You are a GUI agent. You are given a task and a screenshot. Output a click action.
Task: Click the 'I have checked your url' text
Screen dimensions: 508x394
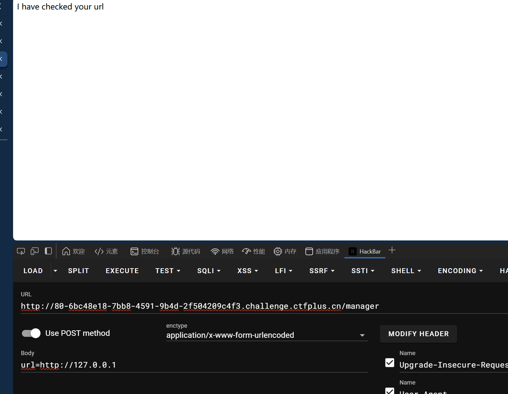click(x=60, y=7)
